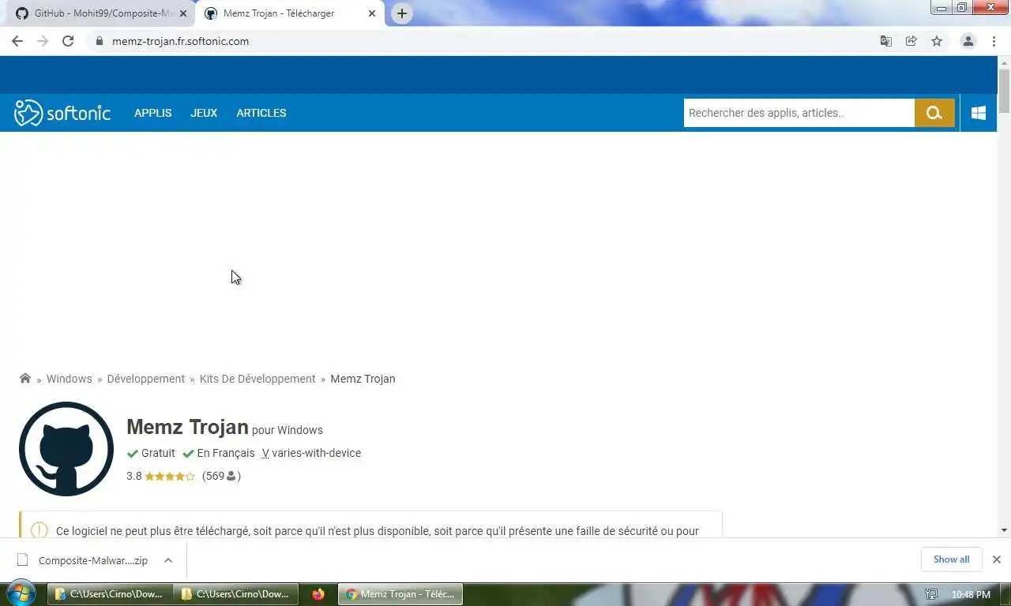The image size is (1011, 606).
Task: Select the Memz Trojan - Télécharger tab
Action: (x=290, y=13)
